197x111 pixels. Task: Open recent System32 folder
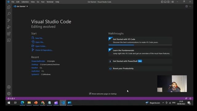(35, 74)
